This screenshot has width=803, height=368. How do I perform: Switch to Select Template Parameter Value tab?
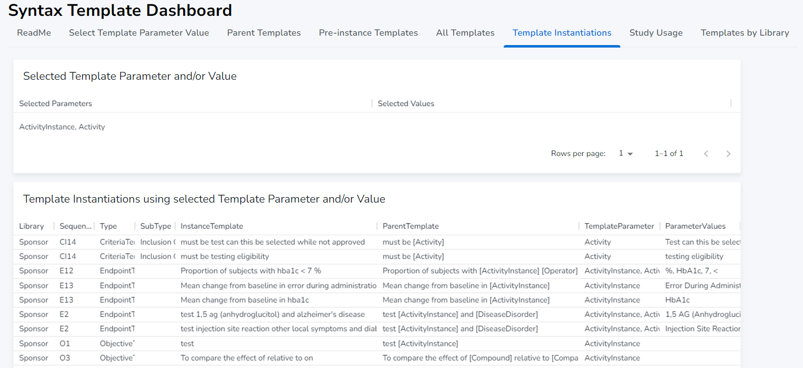(139, 33)
